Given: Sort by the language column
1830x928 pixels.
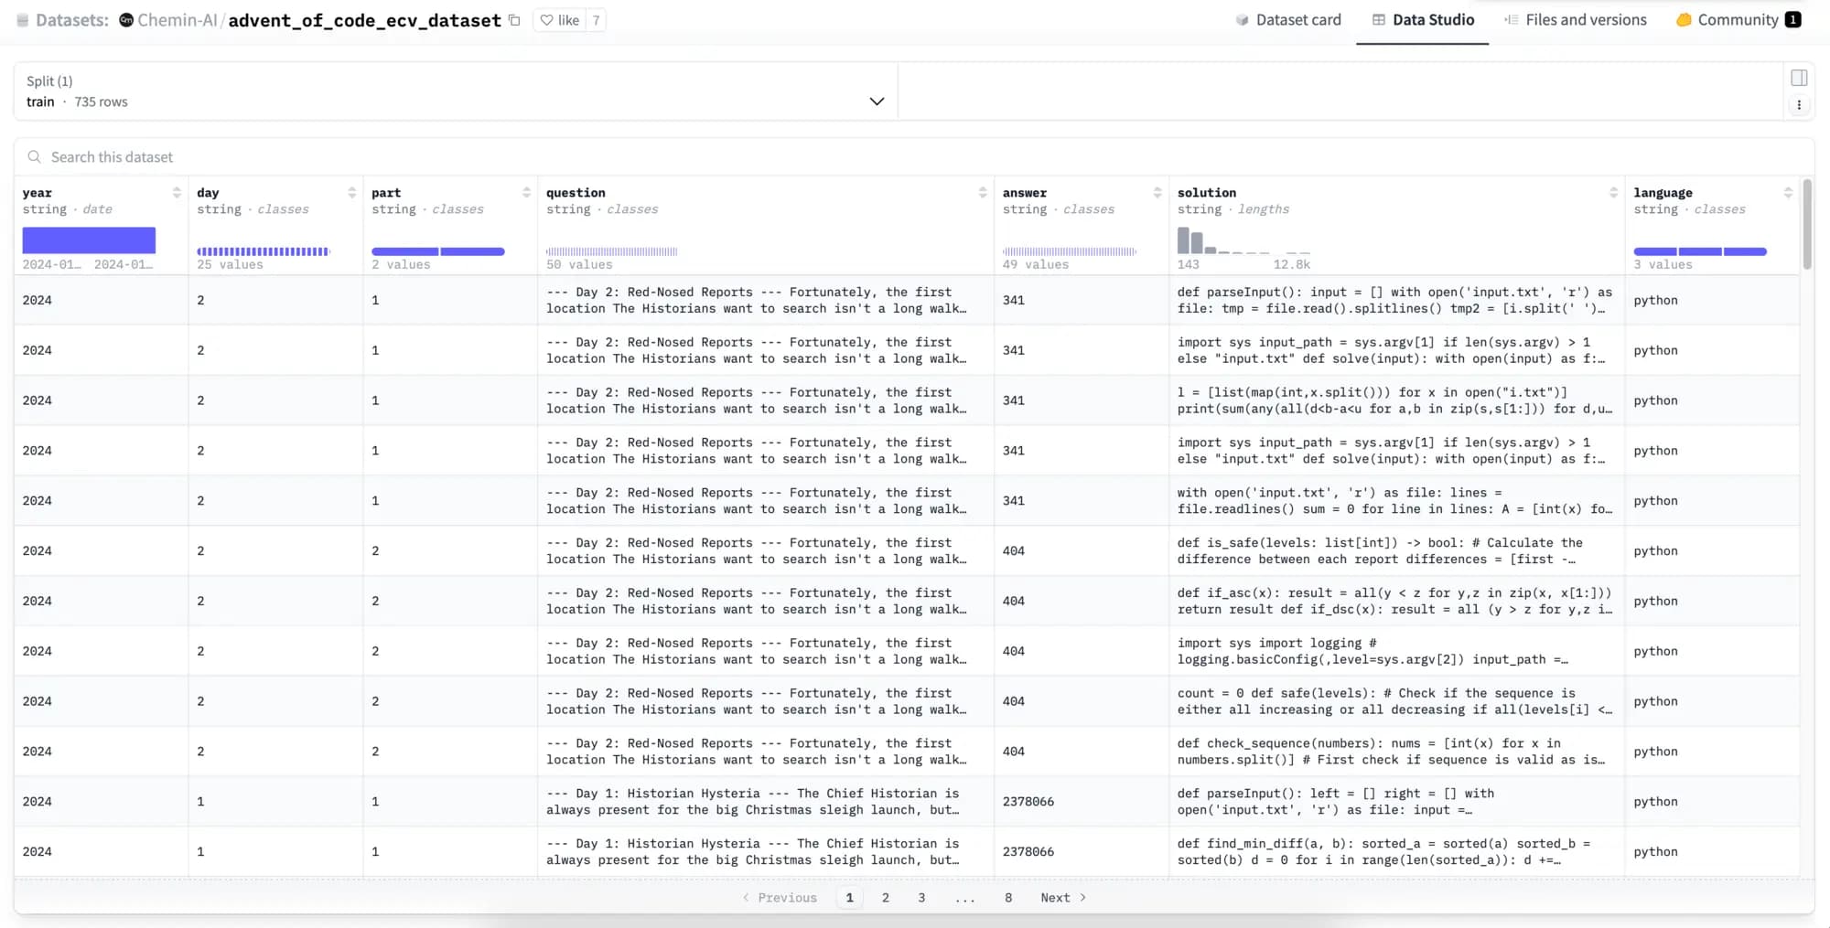Looking at the screenshot, I should click(x=1787, y=193).
